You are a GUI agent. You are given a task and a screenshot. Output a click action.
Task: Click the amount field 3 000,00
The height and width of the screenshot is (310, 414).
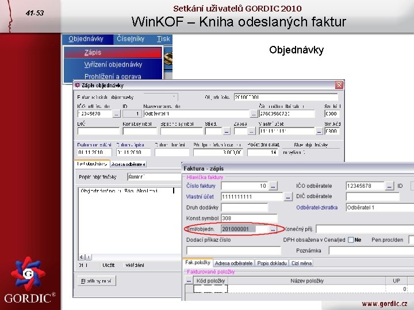tap(218, 152)
